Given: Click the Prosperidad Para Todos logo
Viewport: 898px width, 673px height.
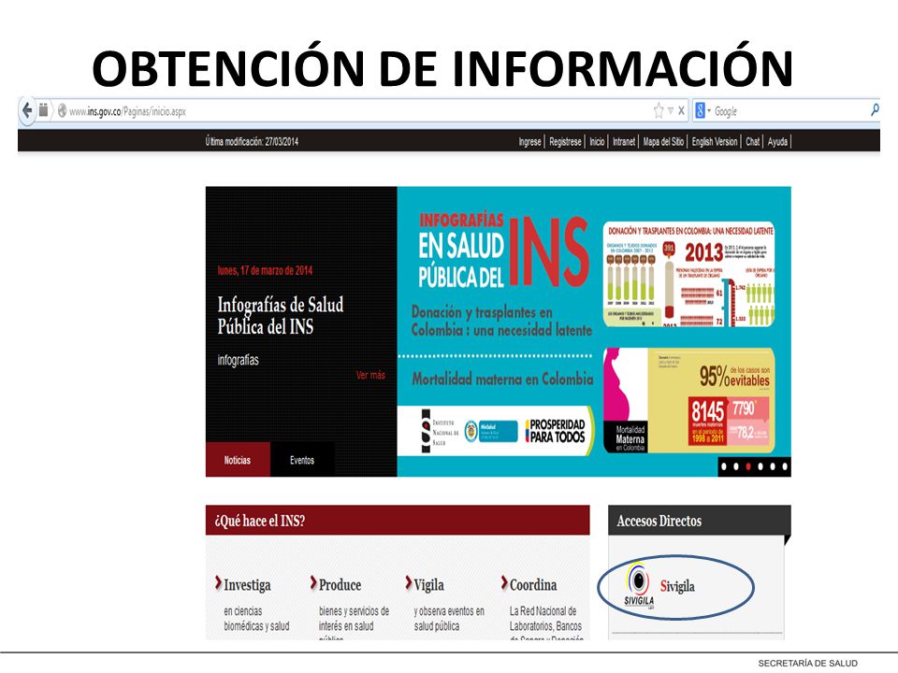Looking at the screenshot, I should point(555,431).
